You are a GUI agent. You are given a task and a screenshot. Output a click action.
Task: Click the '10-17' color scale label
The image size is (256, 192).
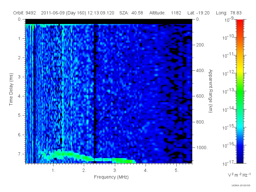pos(228,163)
